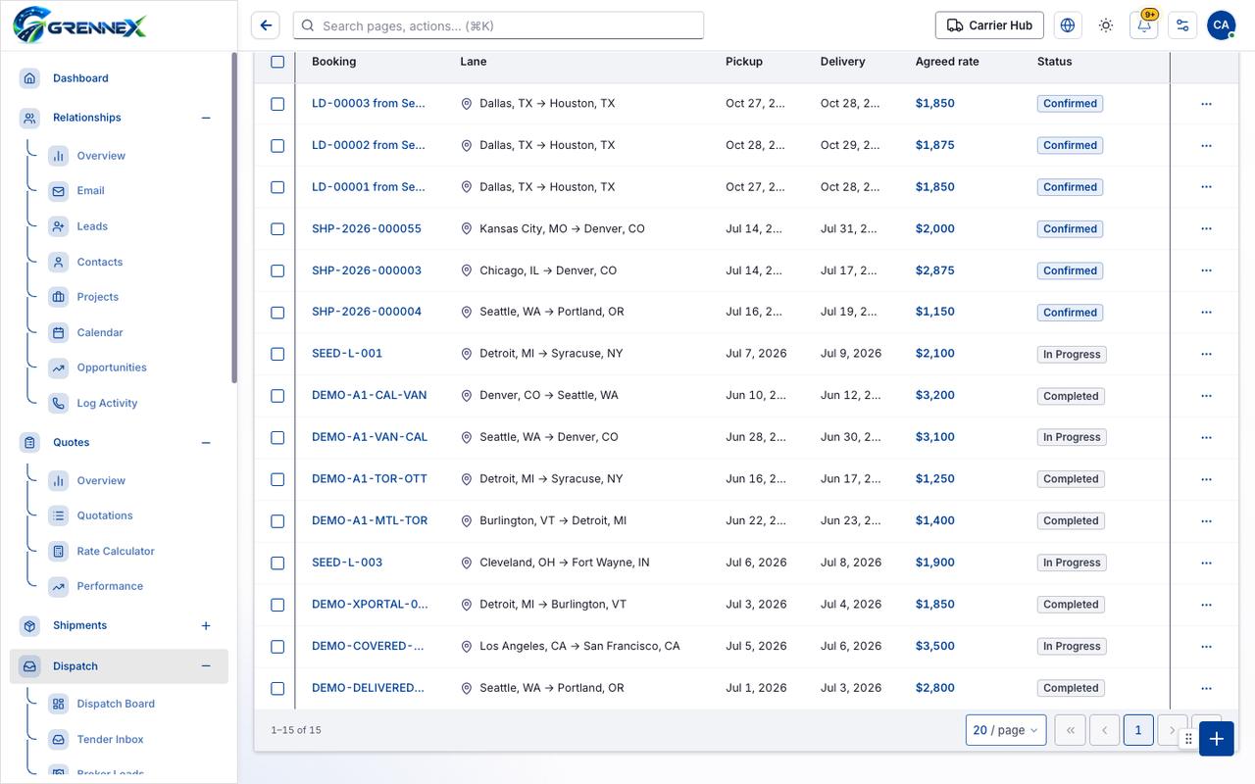Collapse the Relationships section
The image size is (1255, 784).
click(x=206, y=118)
